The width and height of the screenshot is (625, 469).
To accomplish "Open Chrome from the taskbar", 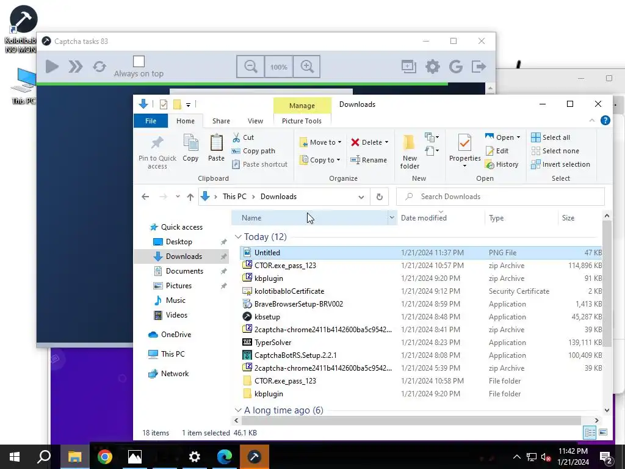I will point(105,457).
